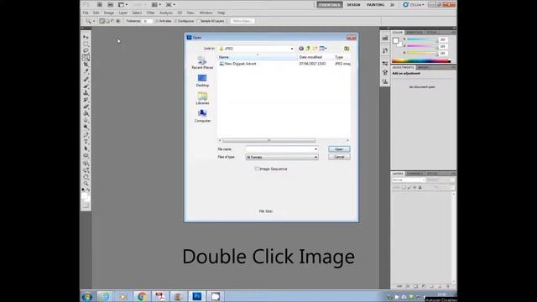The image size is (537, 302).
Task: Toggle Contiguous checkbox
Action: coord(175,21)
